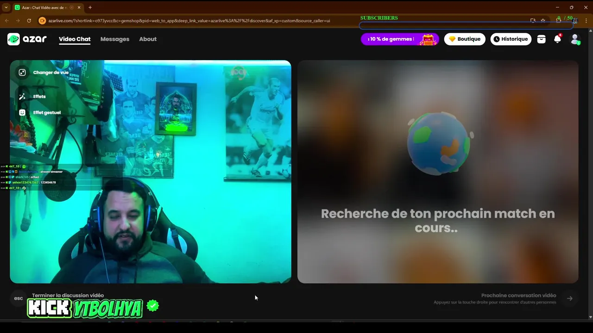Bookmark this page with the star
593x333 pixels.
pos(543,20)
